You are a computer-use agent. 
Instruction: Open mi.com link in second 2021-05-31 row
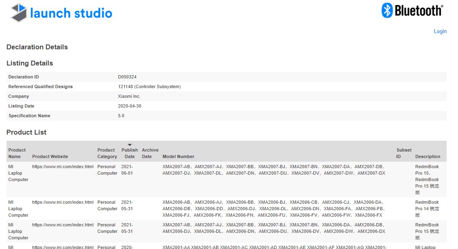point(63,225)
